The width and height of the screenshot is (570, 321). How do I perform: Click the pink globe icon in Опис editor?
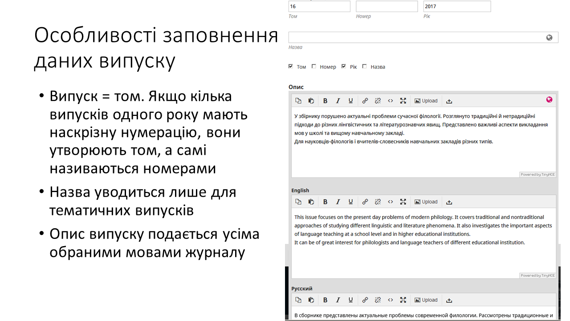[x=549, y=99]
